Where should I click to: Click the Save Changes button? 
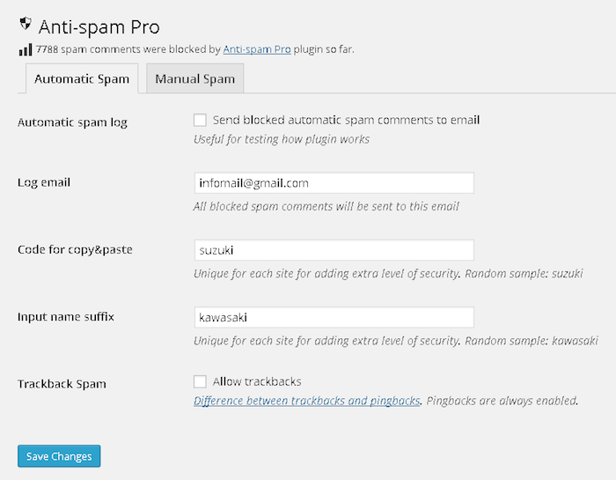59,456
